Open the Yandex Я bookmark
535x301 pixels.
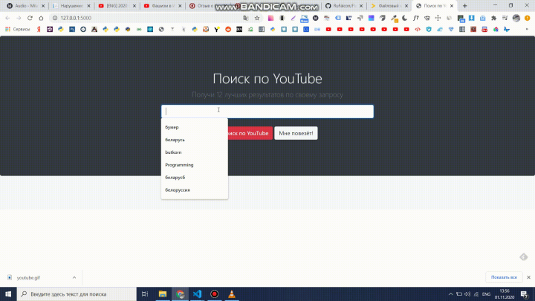click(x=39, y=29)
